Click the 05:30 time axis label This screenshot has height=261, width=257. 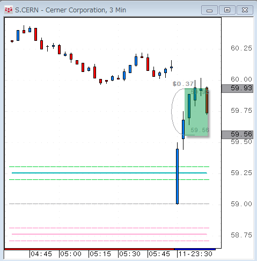point(130,254)
